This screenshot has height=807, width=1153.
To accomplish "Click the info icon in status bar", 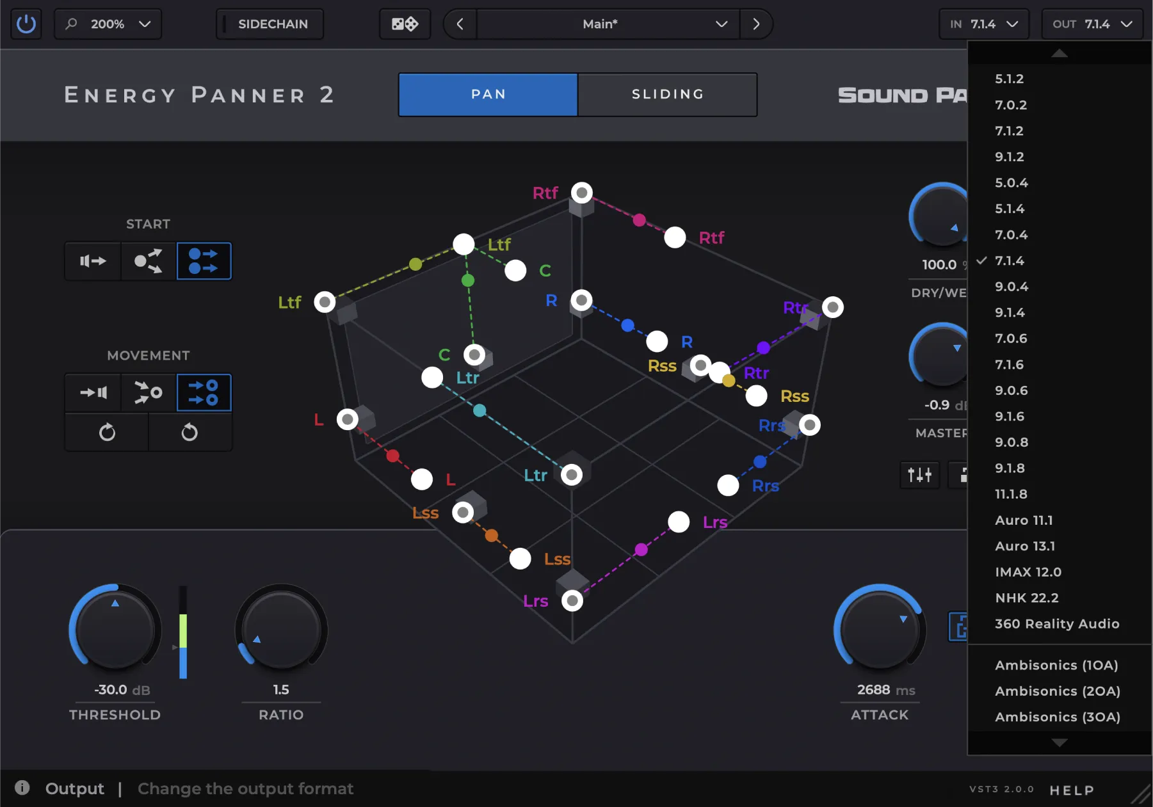I will click(22, 788).
